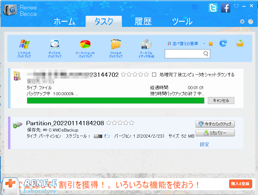Minimize the Renee Becca window

pyautogui.click(x=244, y=6)
